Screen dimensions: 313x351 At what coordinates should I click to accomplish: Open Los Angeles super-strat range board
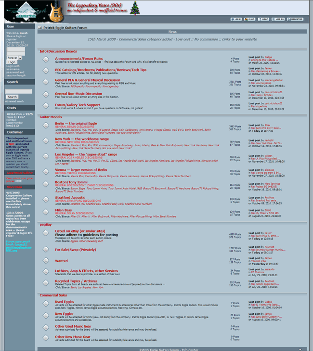coord(86,154)
